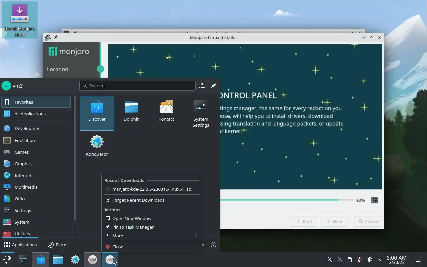Click the Manjaro Linux Installer window title
427x267 pixels.
click(x=213, y=37)
